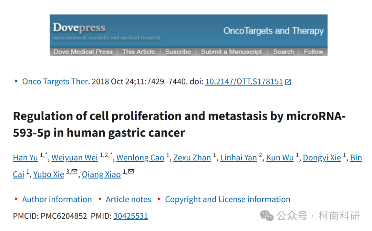Open Dove Medical Press menu item
Screen dimensions: 372x231
[83, 52]
